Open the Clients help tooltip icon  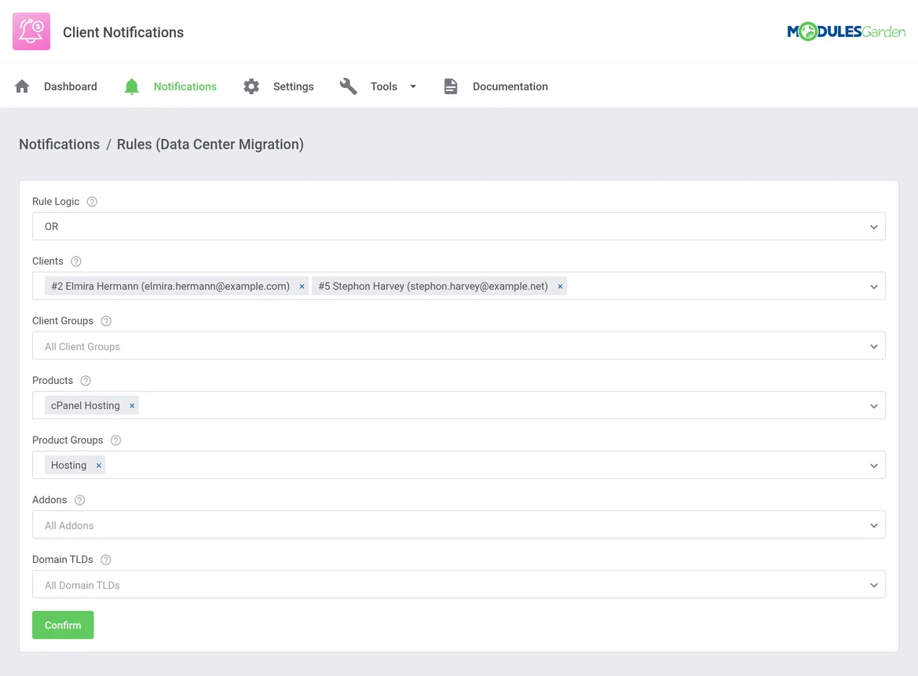(x=76, y=261)
